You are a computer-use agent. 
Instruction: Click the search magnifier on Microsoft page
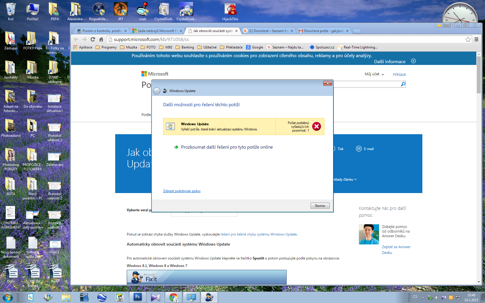click(403, 84)
